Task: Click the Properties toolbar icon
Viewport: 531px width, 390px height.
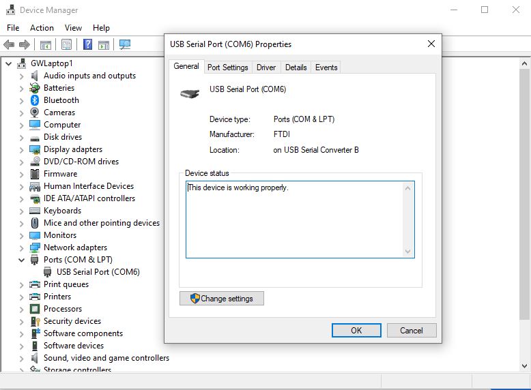Action: (66, 45)
